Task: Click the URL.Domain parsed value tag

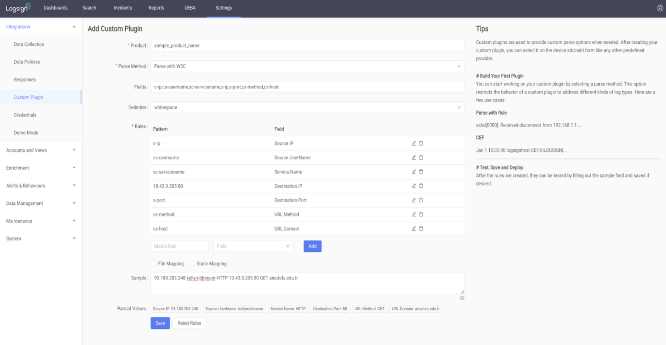Action: 416,309
